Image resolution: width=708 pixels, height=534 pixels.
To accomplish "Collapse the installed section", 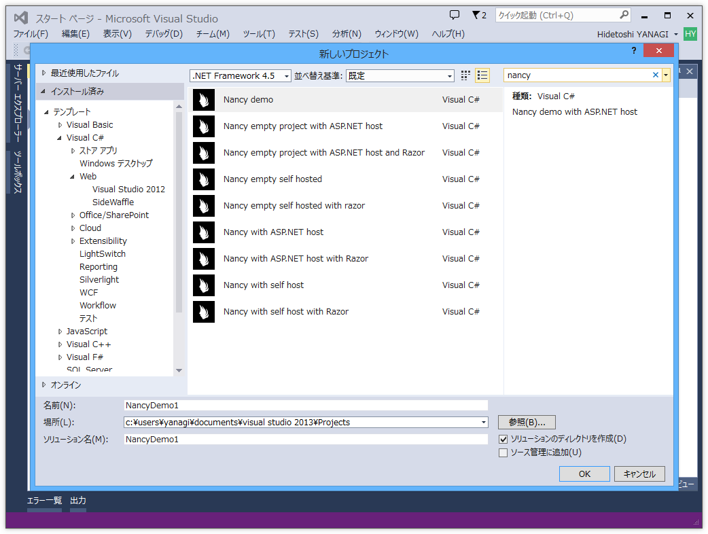I will click(43, 91).
